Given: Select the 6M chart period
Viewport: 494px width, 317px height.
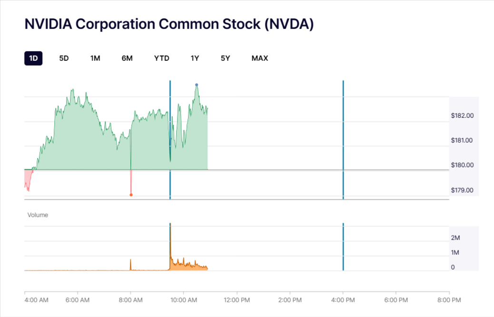Looking at the screenshot, I should (x=127, y=58).
